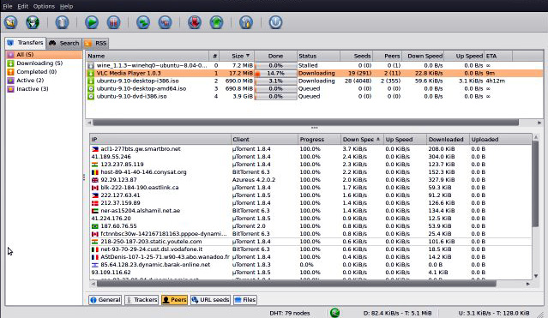Sort peers by the Down Speed column header

(x=362, y=139)
